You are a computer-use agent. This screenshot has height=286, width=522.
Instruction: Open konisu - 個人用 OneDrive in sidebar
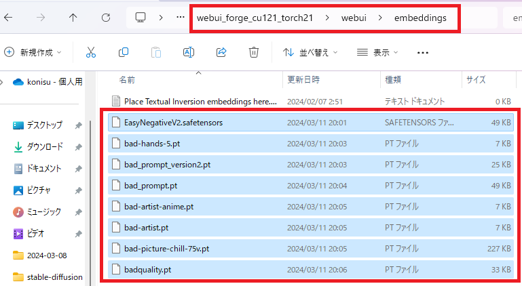48,82
